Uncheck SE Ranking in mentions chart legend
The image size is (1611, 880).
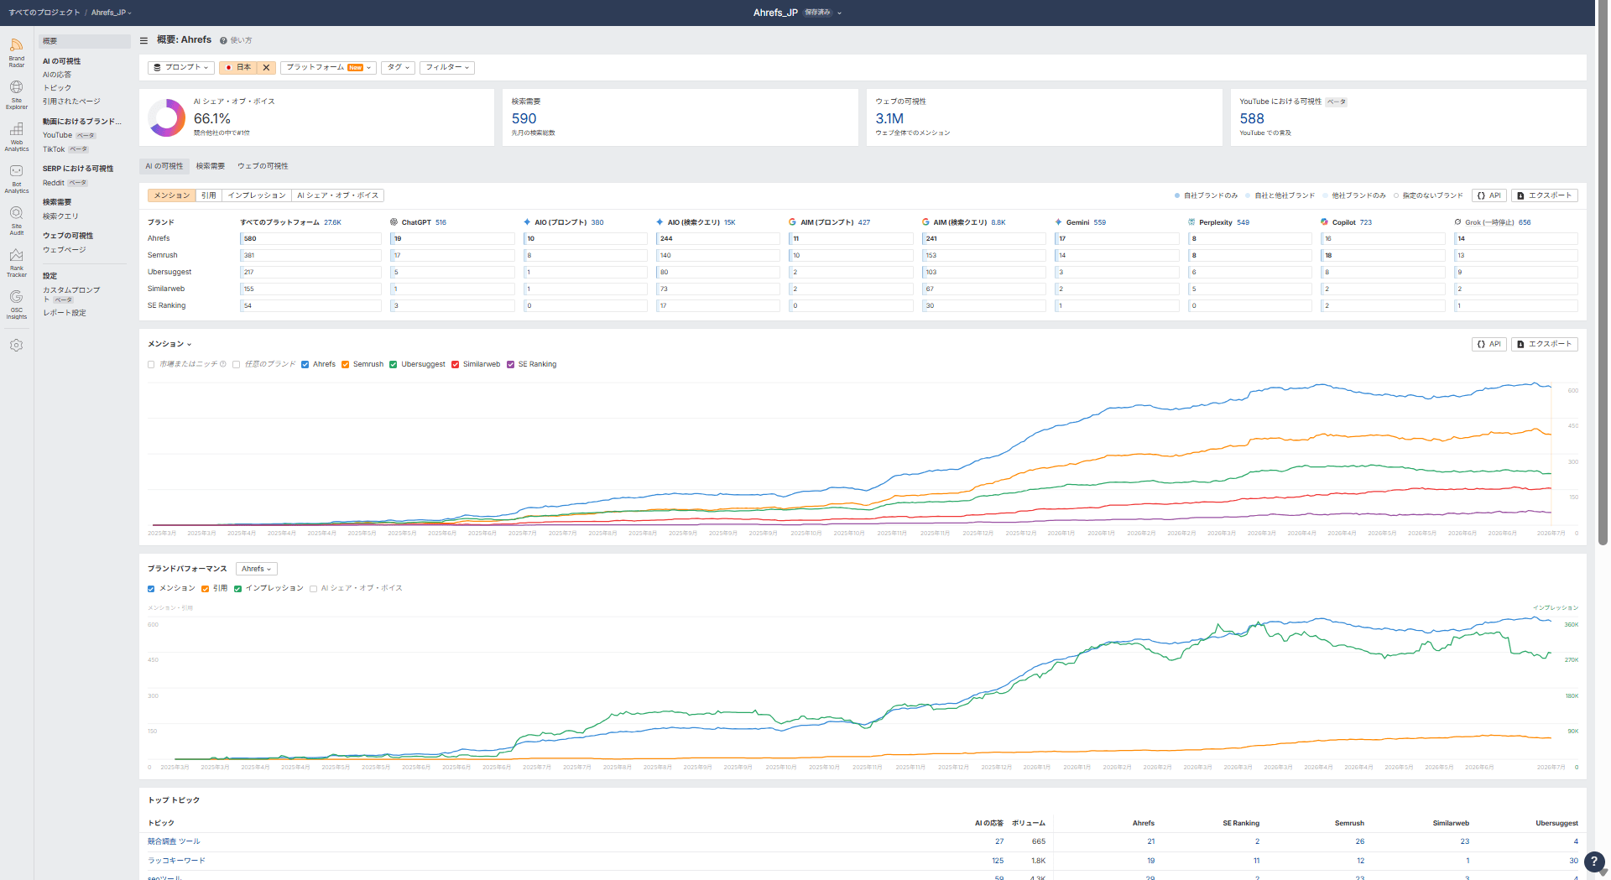pos(510,365)
